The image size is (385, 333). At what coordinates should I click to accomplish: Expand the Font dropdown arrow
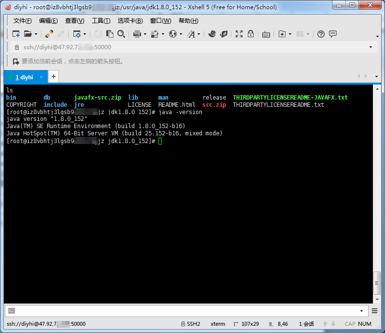(x=199, y=34)
